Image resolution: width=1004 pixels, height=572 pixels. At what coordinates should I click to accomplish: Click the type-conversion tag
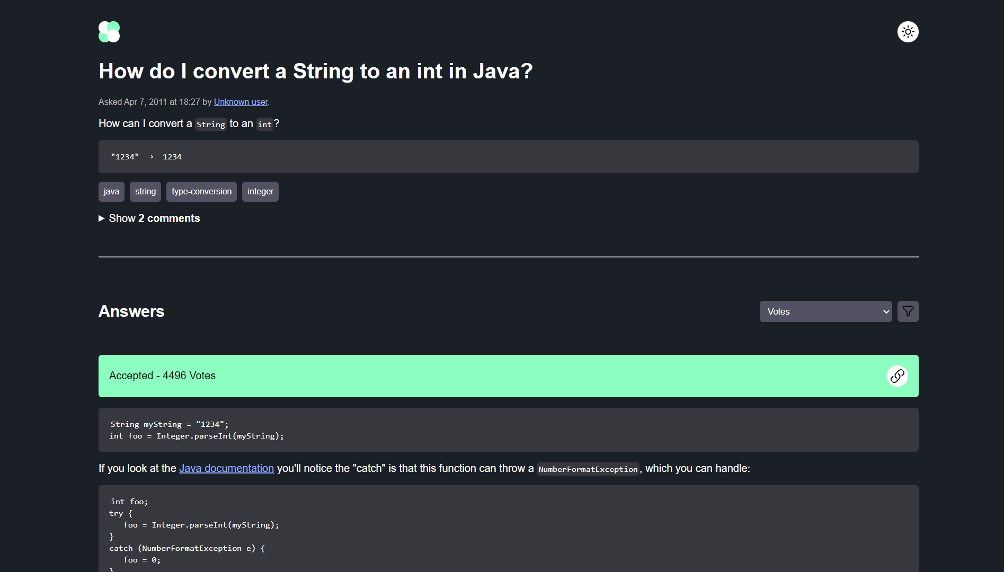point(201,192)
